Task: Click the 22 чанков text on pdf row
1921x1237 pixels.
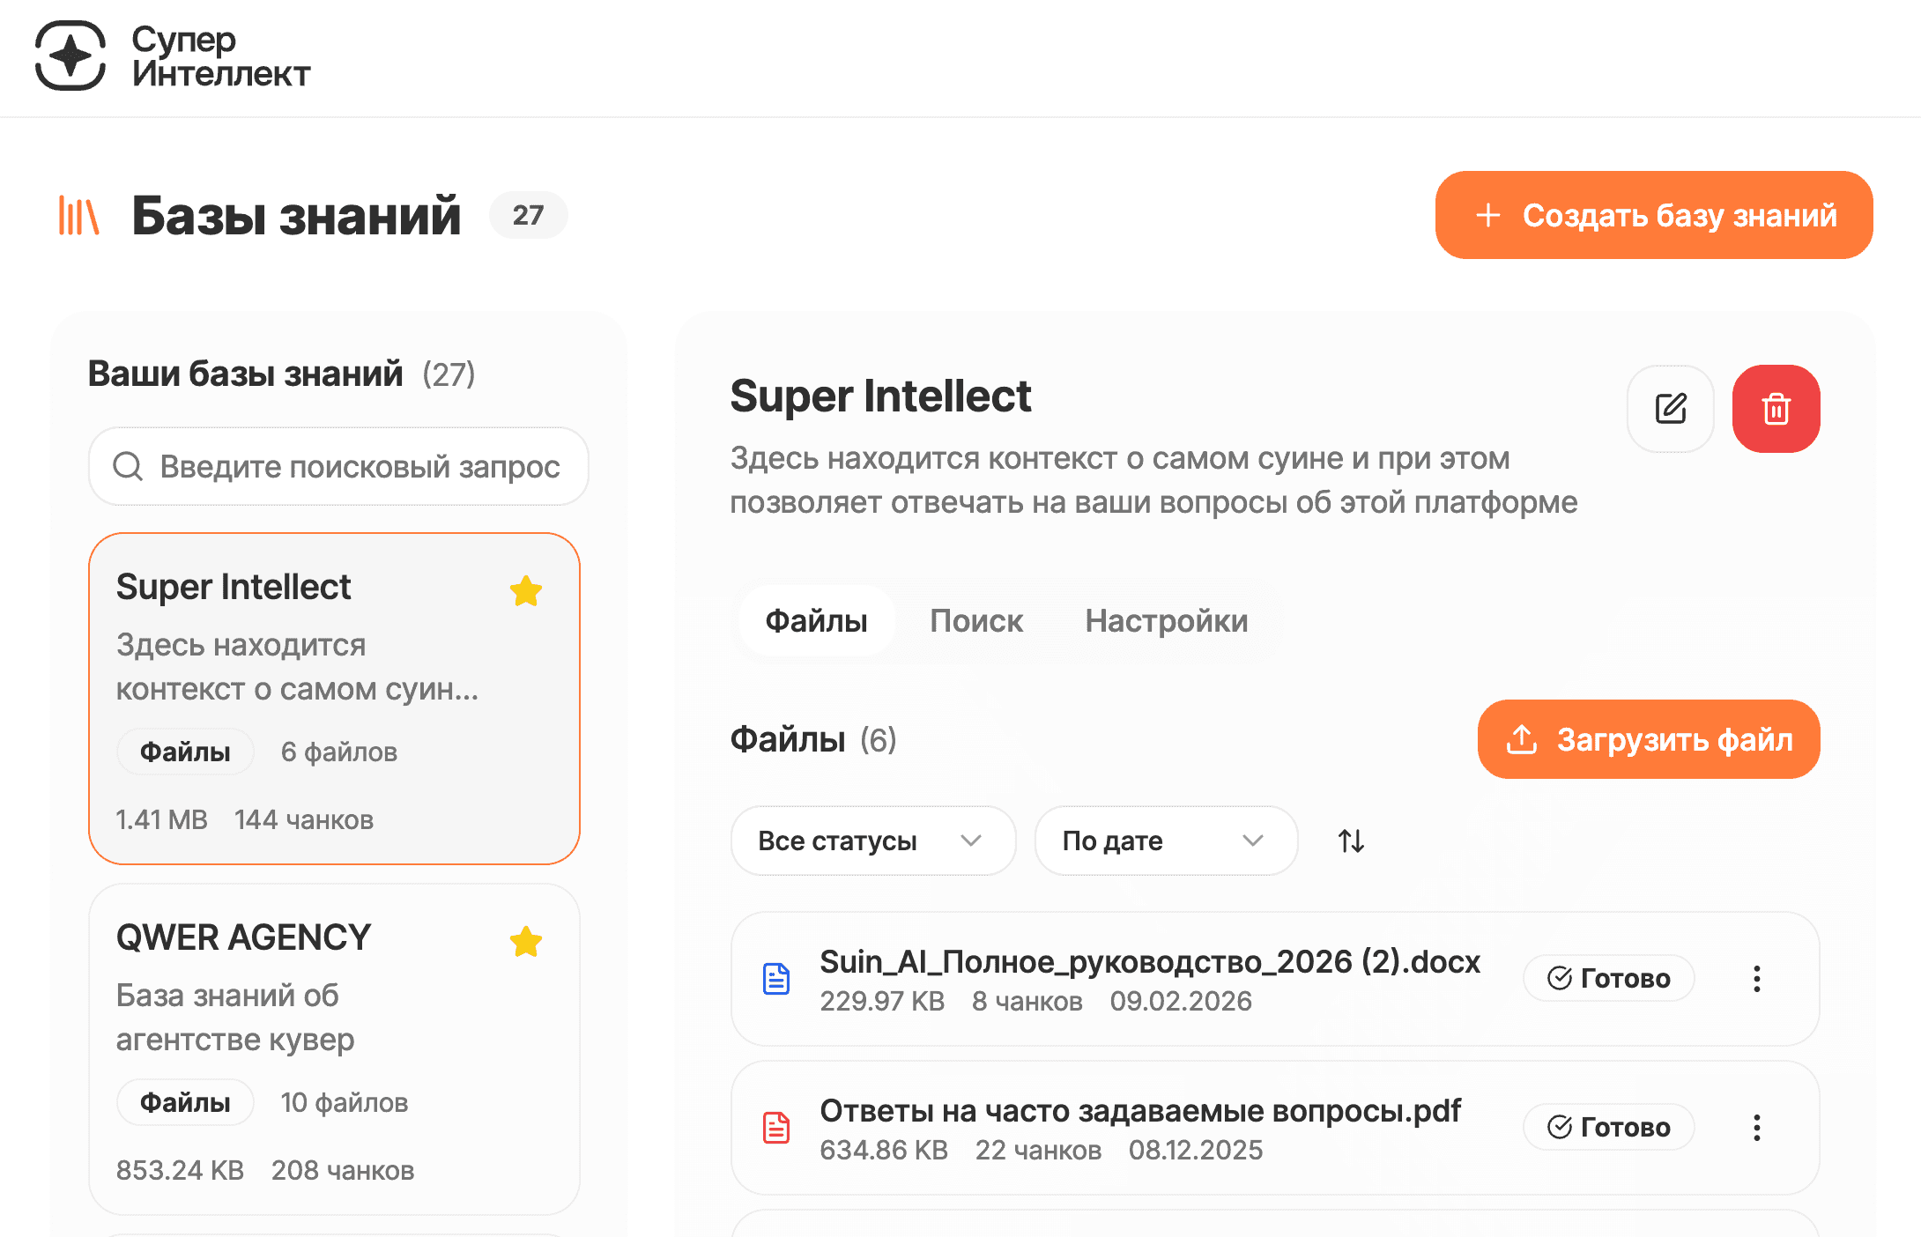Action: pos(1038,1150)
